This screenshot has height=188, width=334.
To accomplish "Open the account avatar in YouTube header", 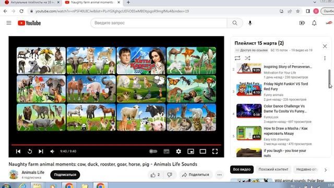I will [329, 23].
